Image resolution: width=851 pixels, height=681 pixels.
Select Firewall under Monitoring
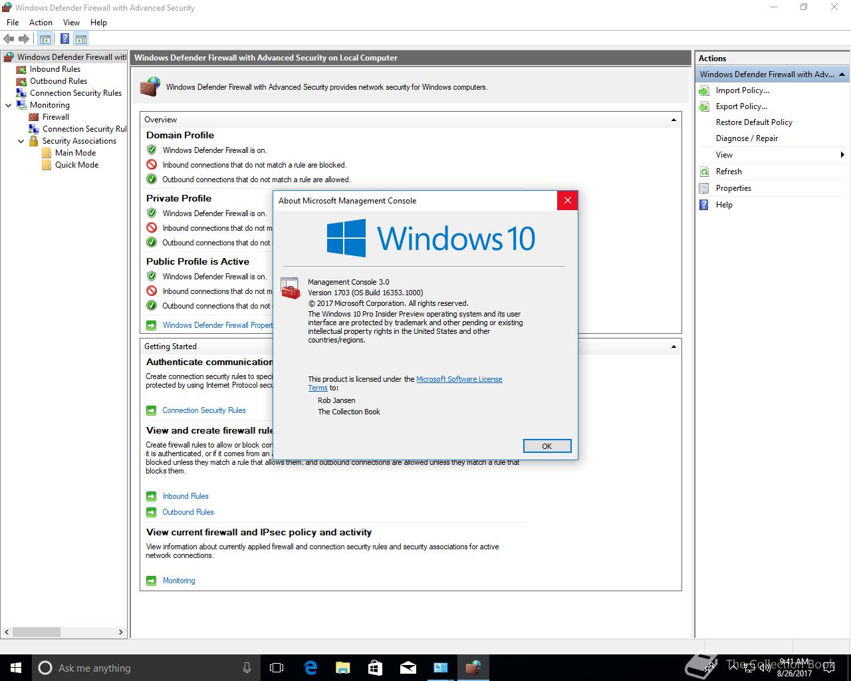[x=56, y=117]
